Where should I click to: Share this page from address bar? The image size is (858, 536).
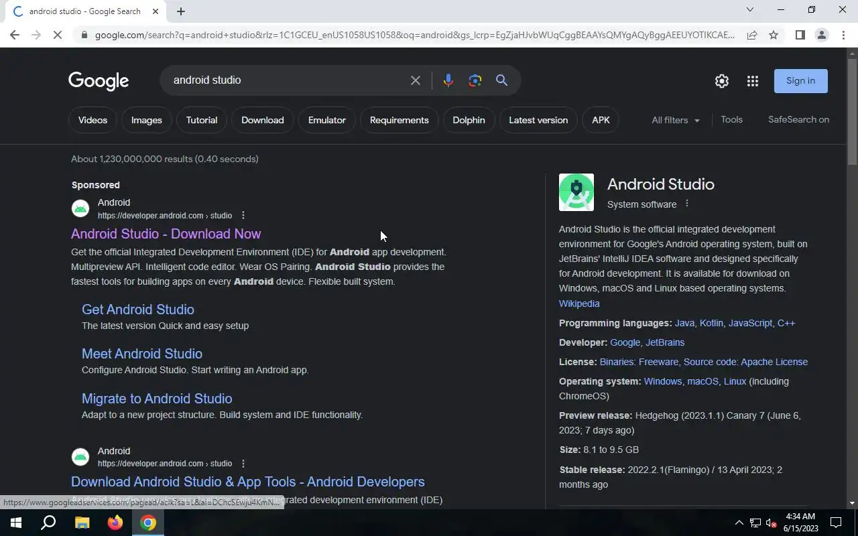tap(752, 35)
